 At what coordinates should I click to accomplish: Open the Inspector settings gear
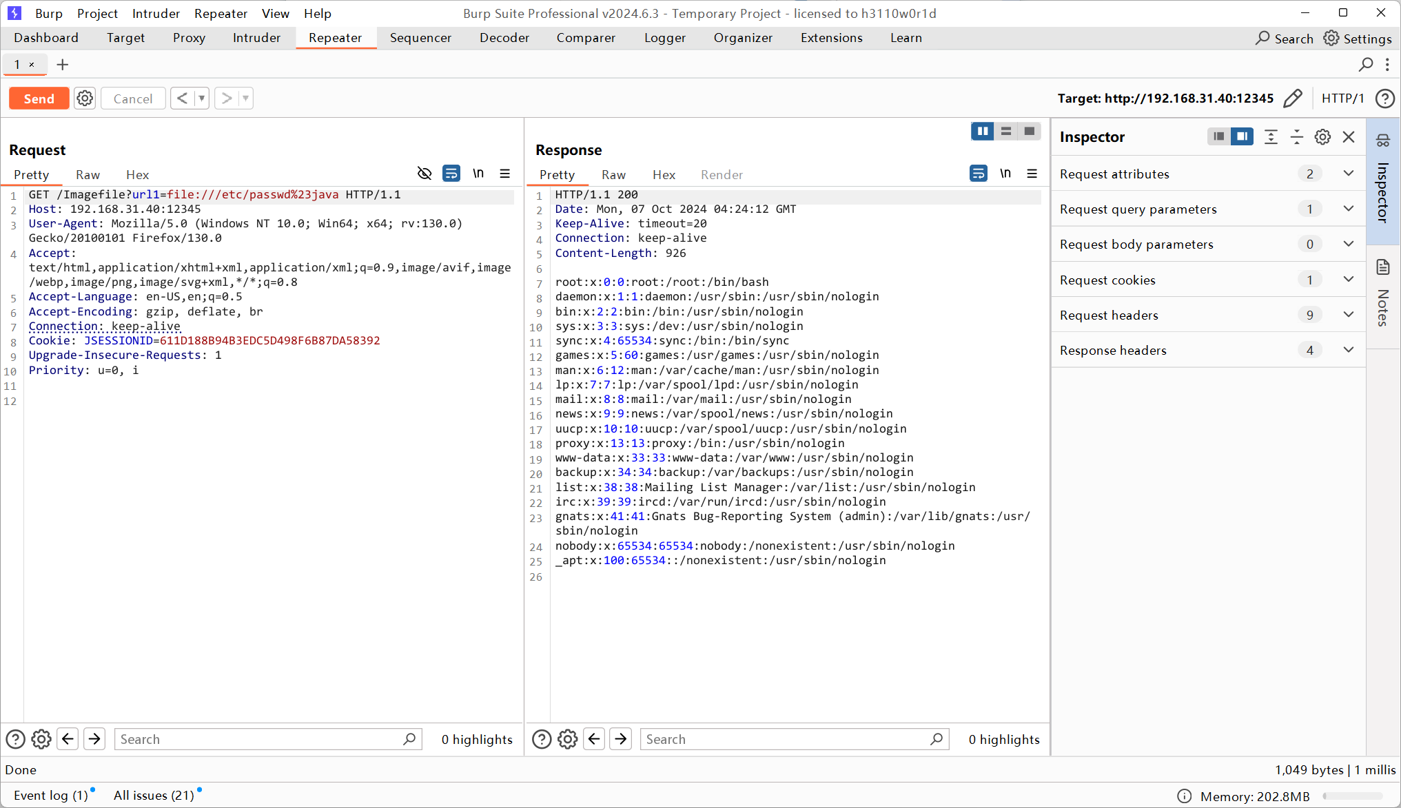[x=1322, y=137]
